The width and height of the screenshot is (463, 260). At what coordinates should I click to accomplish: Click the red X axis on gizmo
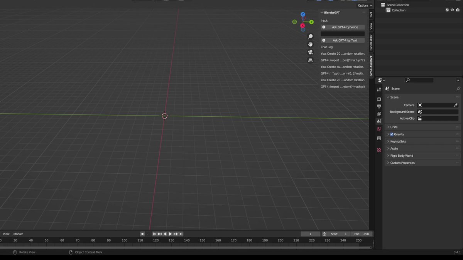tap(302, 26)
